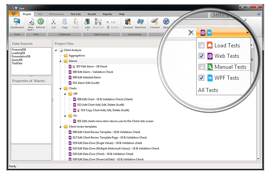Switch to the Test Lists ribbon tab
The height and width of the screenshot is (174, 266).
tap(75, 14)
